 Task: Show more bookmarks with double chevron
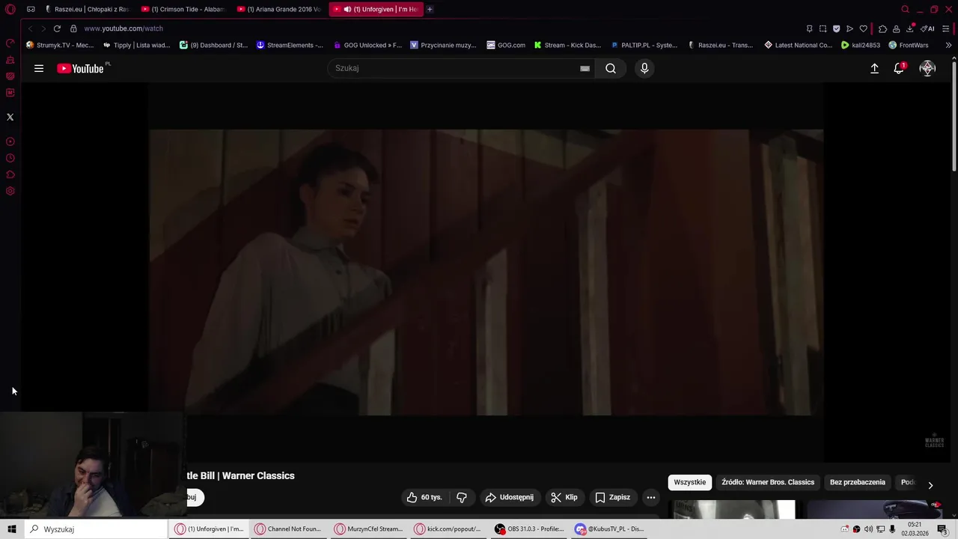click(948, 45)
